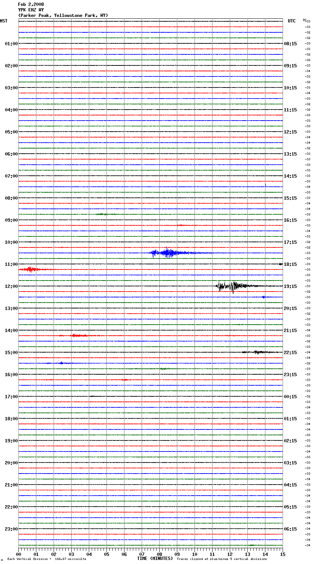This screenshot has width=312, height=564.
Task: Click the UTC time label '06:15'
Action: click(x=290, y=529)
